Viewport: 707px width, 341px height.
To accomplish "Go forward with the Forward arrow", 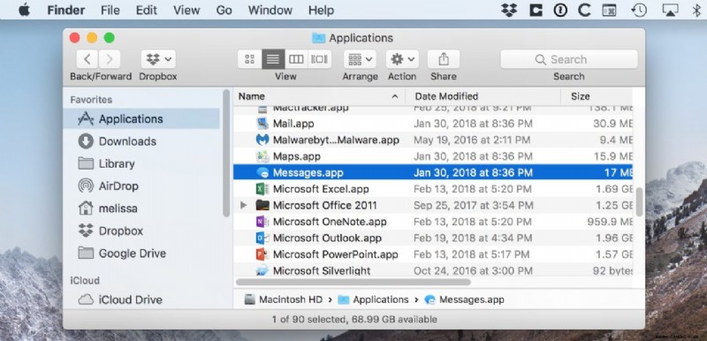I will click(x=109, y=59).
